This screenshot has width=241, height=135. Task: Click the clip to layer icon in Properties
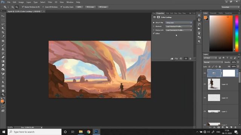172,58
